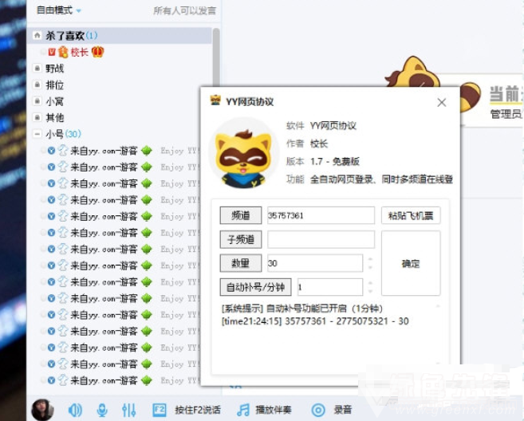Click the first 来自yy.com-游客 guest entry

click(x=104, y=151)
